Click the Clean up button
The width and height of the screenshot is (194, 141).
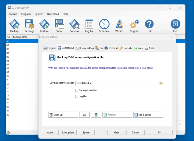63,115
